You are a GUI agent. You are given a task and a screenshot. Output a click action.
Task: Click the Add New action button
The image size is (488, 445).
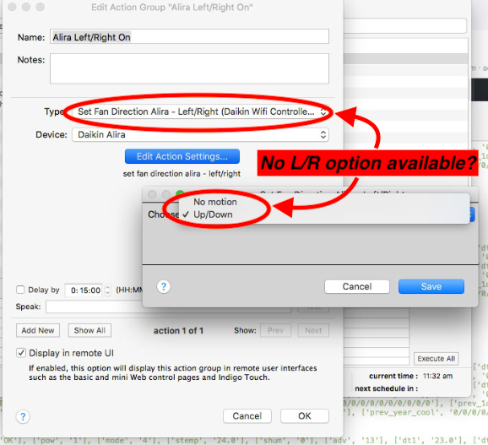coord(38,330)
